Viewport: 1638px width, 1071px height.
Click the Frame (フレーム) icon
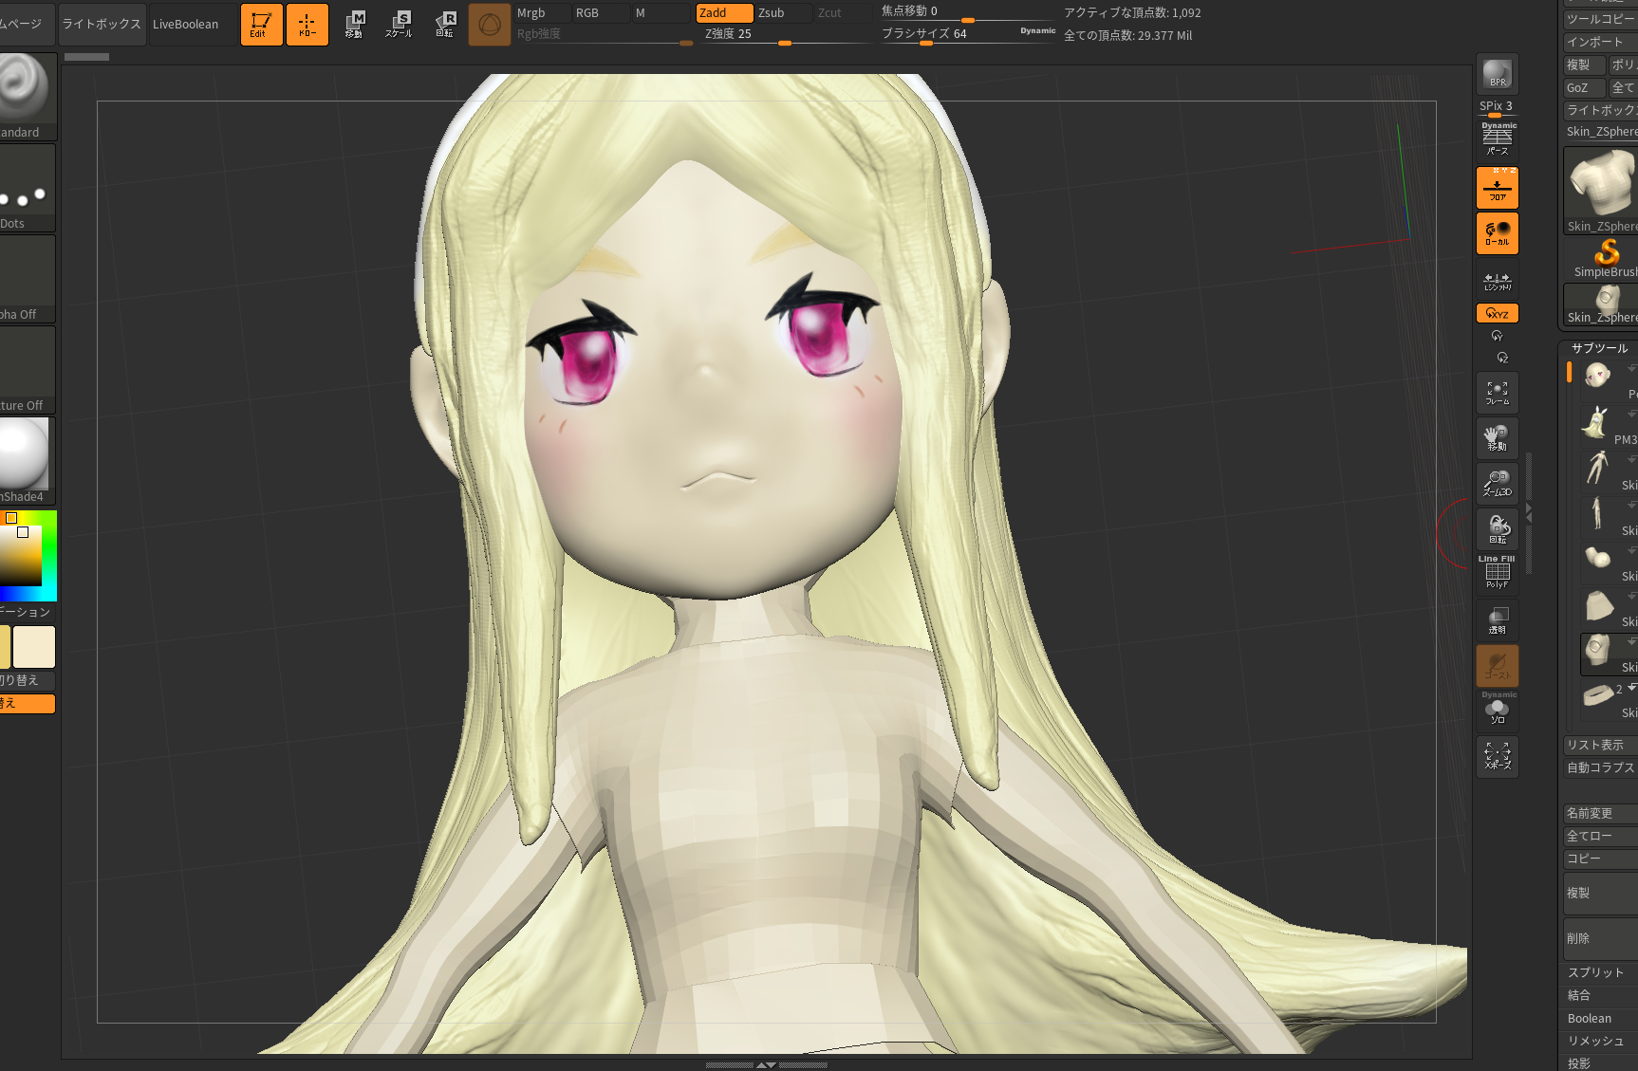1498,393
